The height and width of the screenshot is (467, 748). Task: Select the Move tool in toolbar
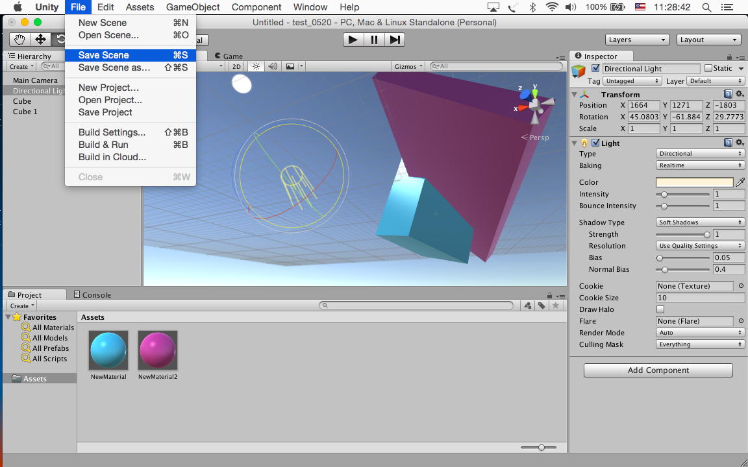pyautogui.click(x=40, y=40)
